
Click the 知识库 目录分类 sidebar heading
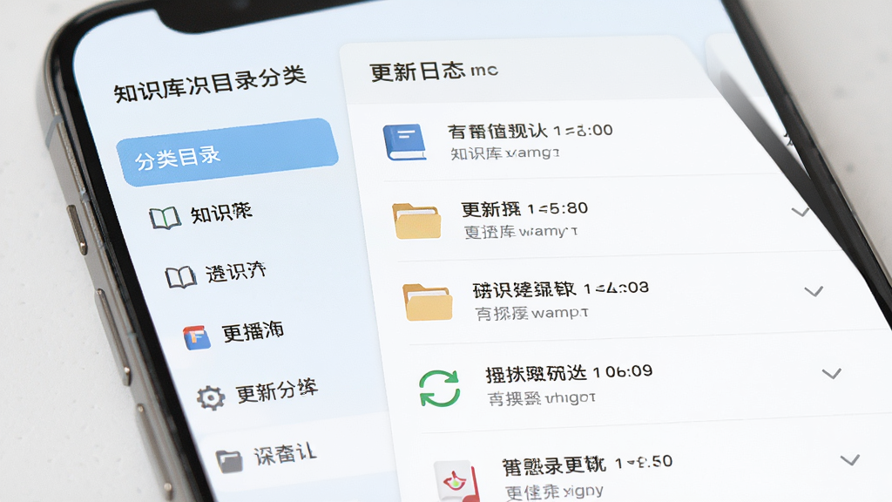click(x=210, y=84)
